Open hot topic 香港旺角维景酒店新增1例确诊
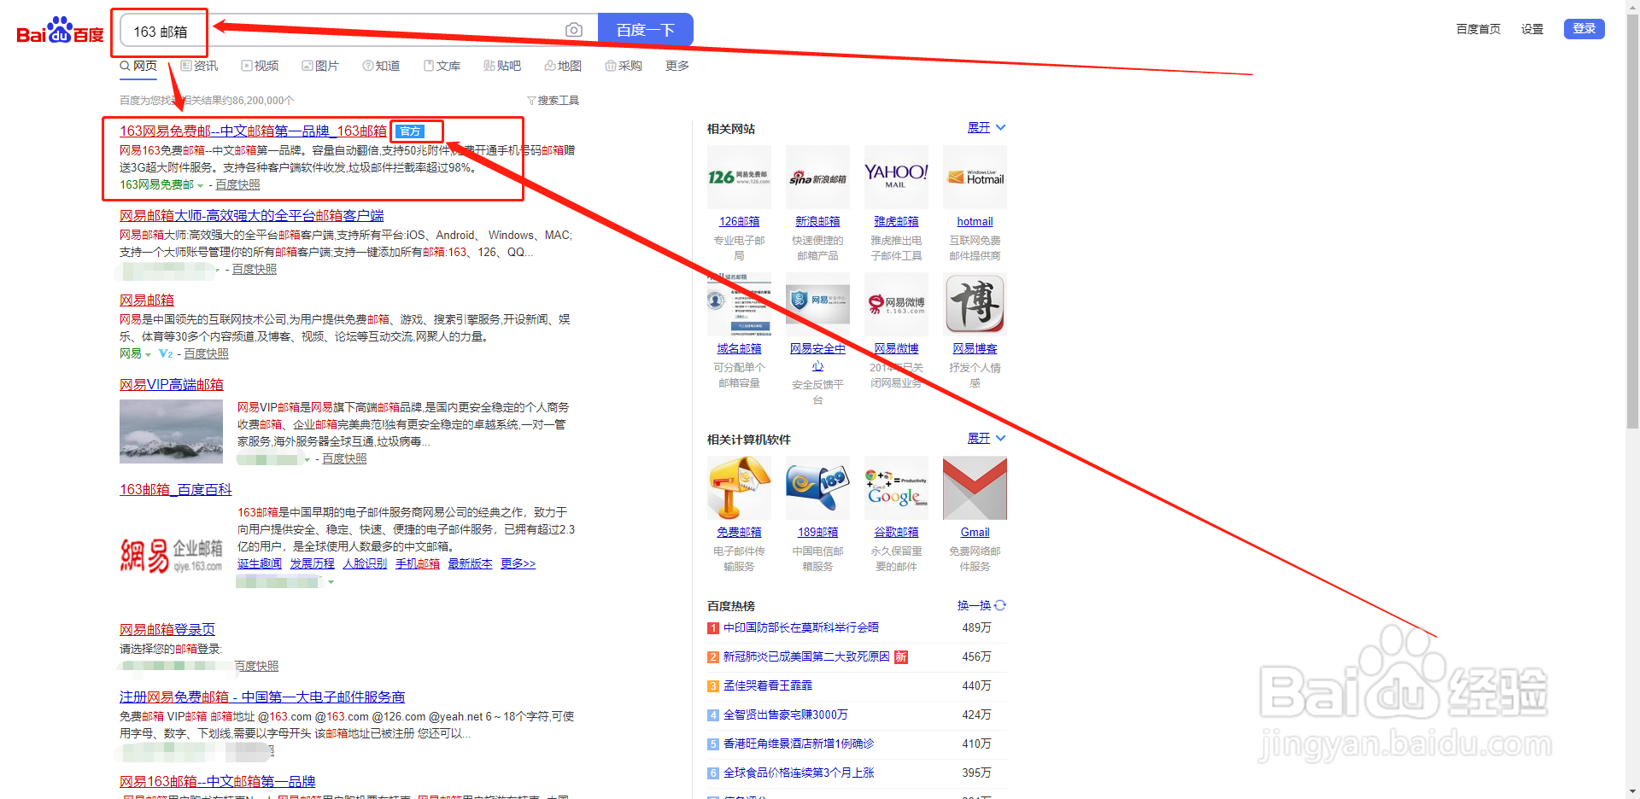The height and width of the screenshot is (799, 1640). click(x=798, y=744)
